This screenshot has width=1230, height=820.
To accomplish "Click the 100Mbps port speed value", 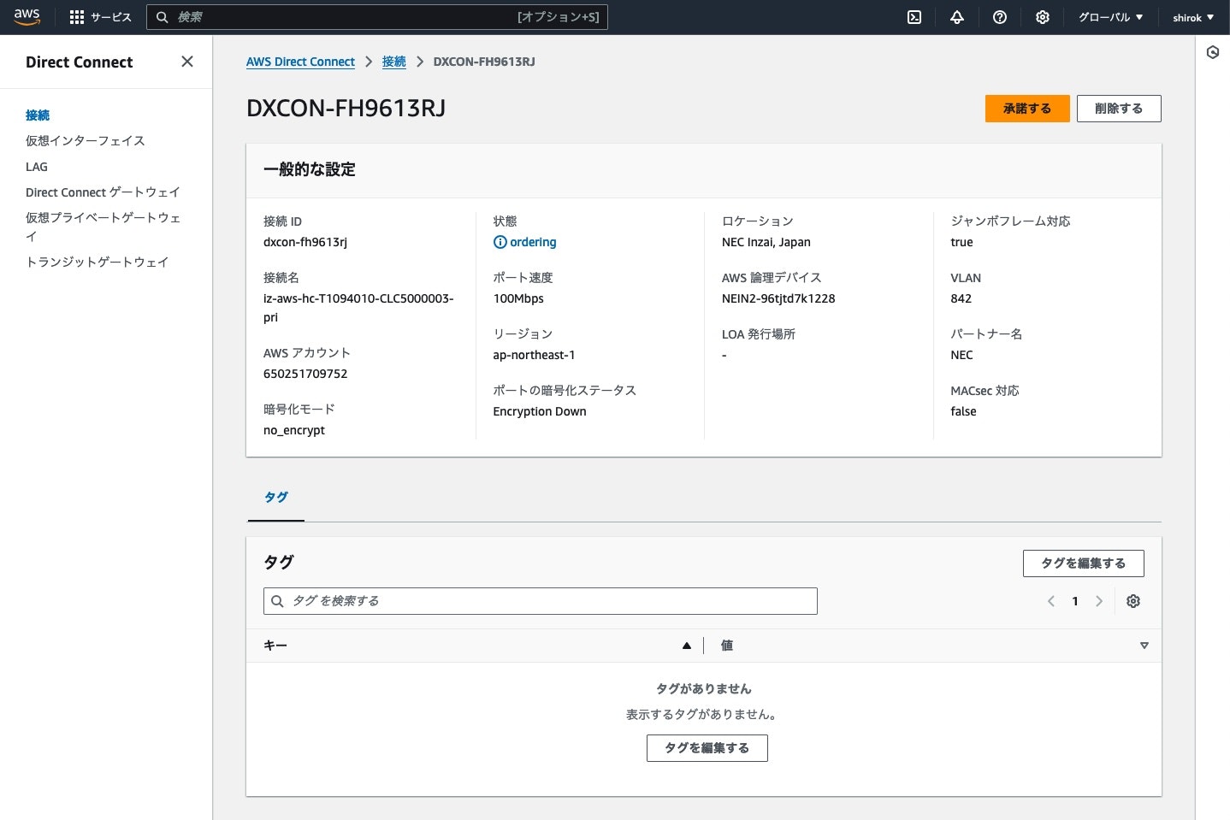I will point(518,298).
